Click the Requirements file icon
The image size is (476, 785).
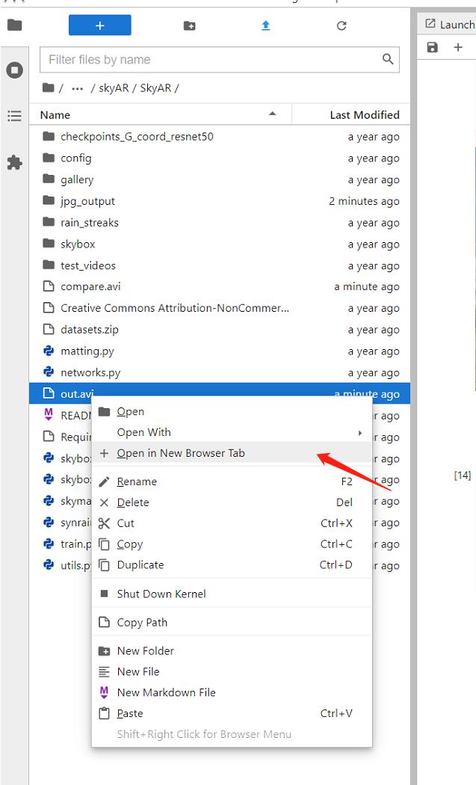[x=49, y=437]
